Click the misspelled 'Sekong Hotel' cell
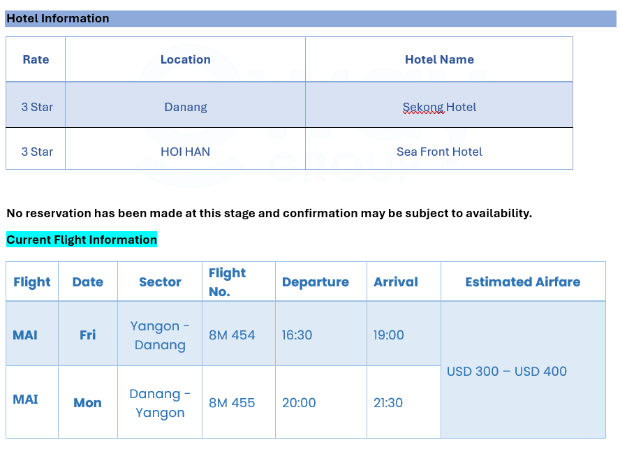The image size is (620, 454). coord(439,108)
